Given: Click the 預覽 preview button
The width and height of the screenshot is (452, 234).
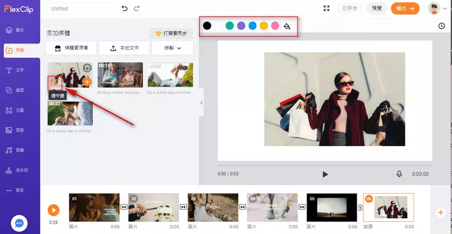Looking at the screenshot, I should [x=376, y=9].
